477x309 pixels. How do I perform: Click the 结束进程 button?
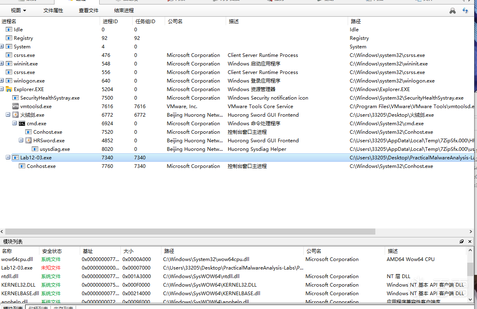point(124,10)
